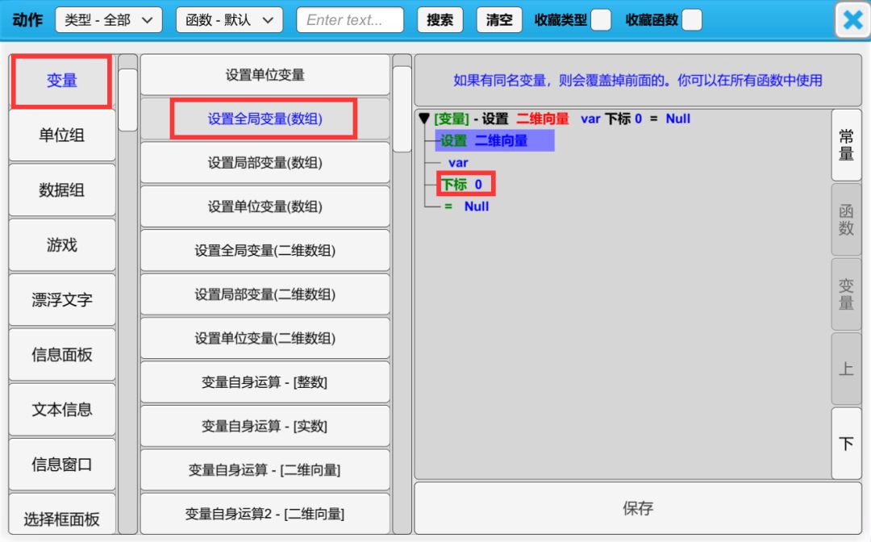
Task: Open the 类型 - 全部 dropdown
Action: pyautogui.click(x=108, y=20)
